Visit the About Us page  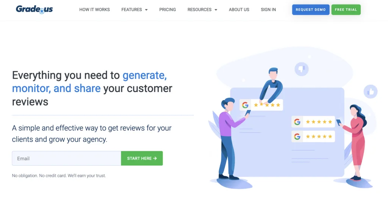(x=239, y=9)
